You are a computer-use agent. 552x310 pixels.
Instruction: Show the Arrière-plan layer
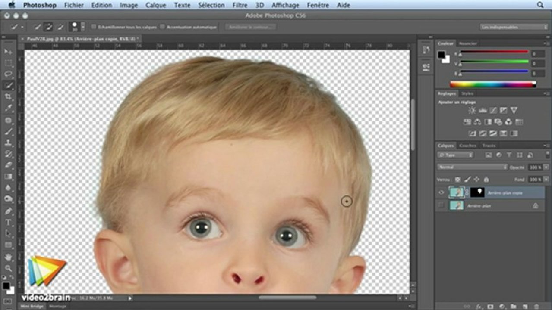point(441,206)
